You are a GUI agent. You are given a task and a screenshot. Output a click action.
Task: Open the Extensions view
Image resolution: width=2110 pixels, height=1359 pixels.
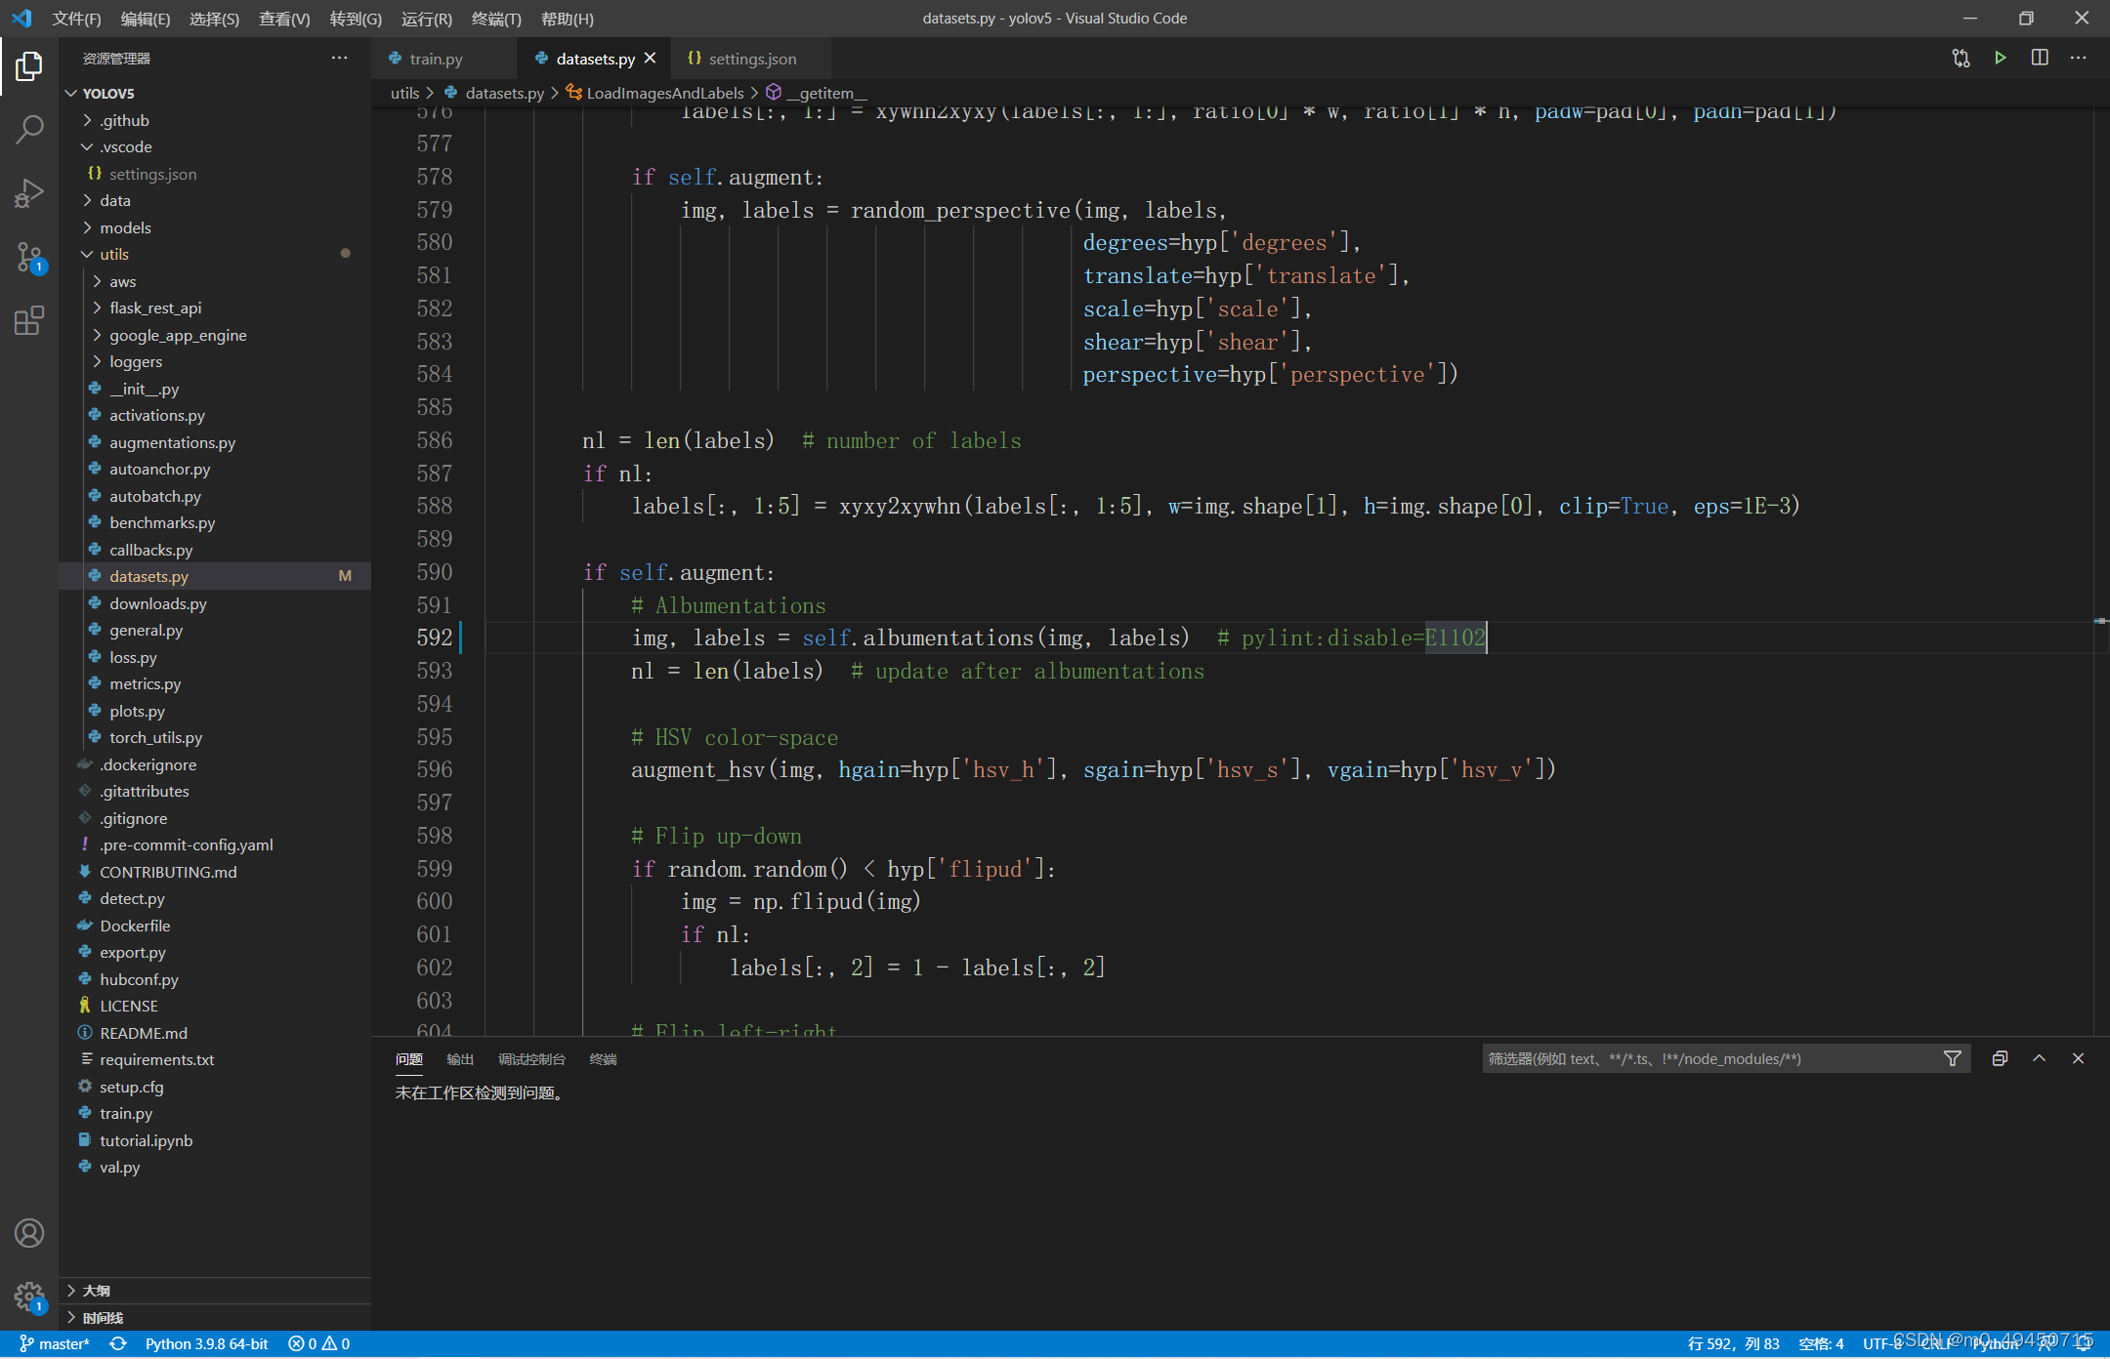[x=29, y=320]
